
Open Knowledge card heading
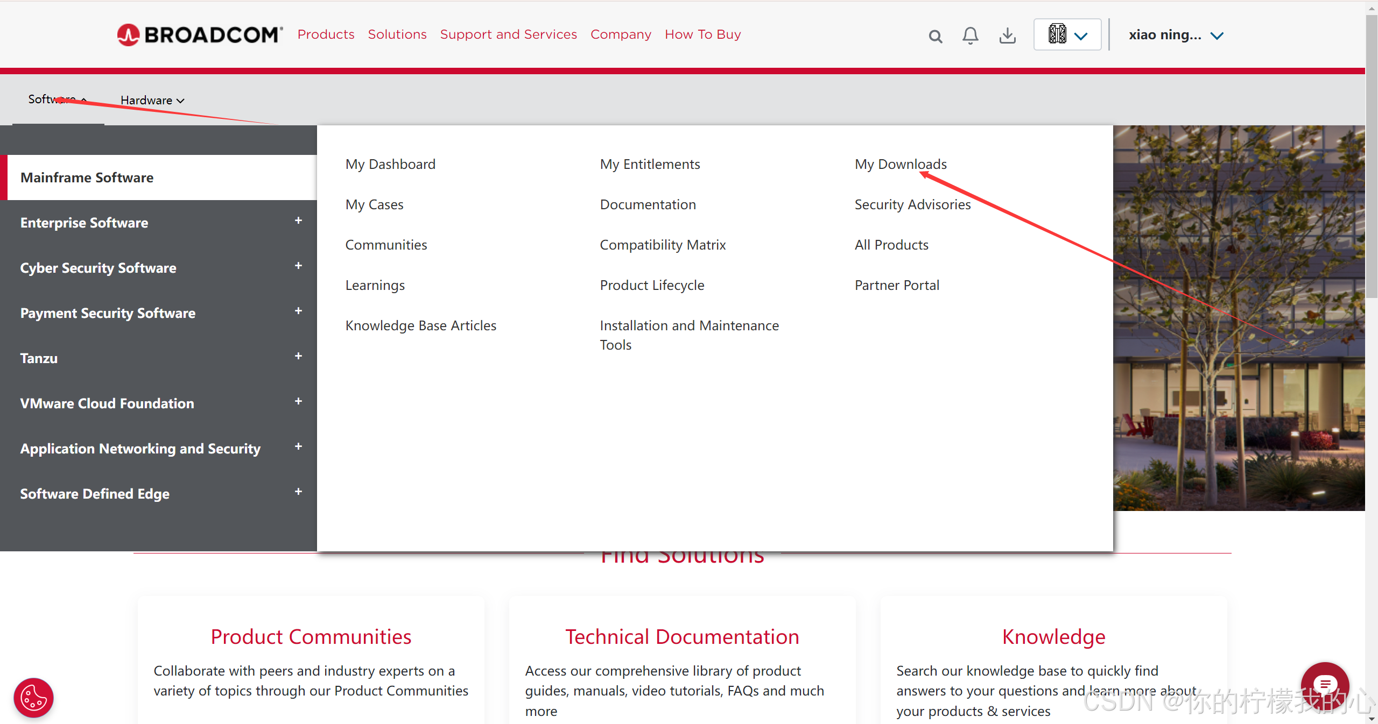coord(1053,636)
